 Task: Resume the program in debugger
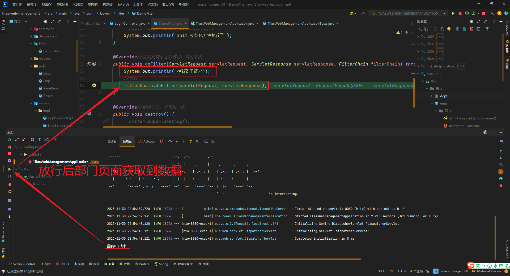pos(10,169)
